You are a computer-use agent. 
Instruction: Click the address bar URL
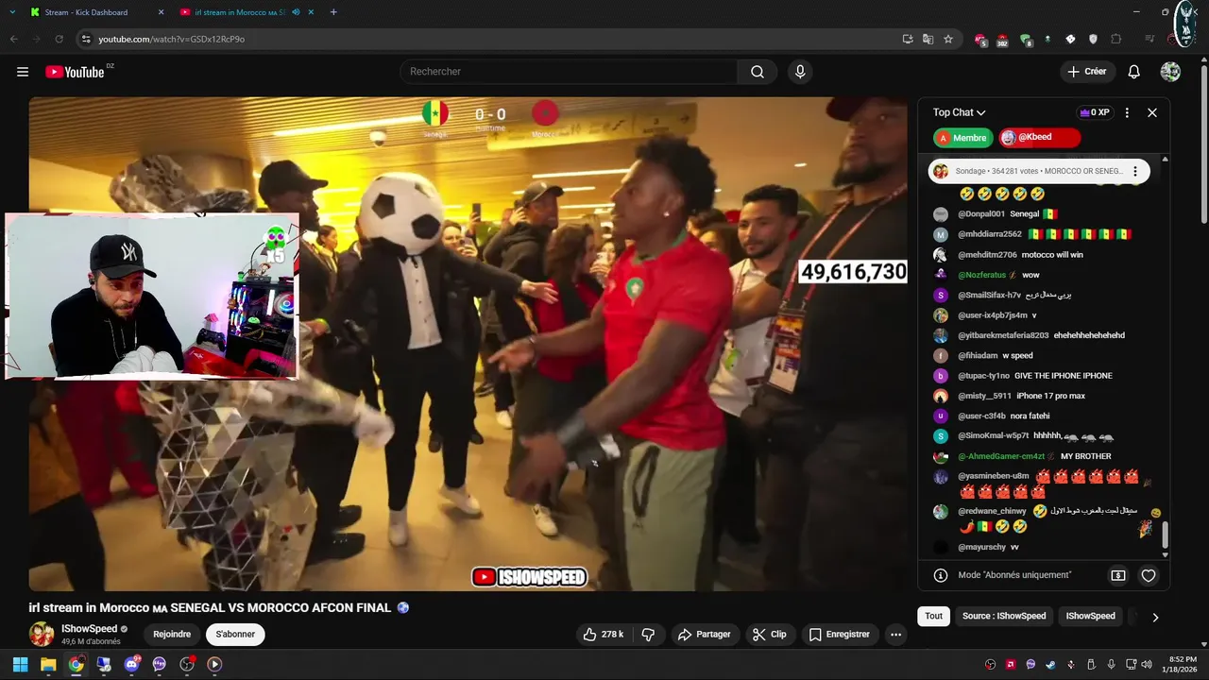172,39
